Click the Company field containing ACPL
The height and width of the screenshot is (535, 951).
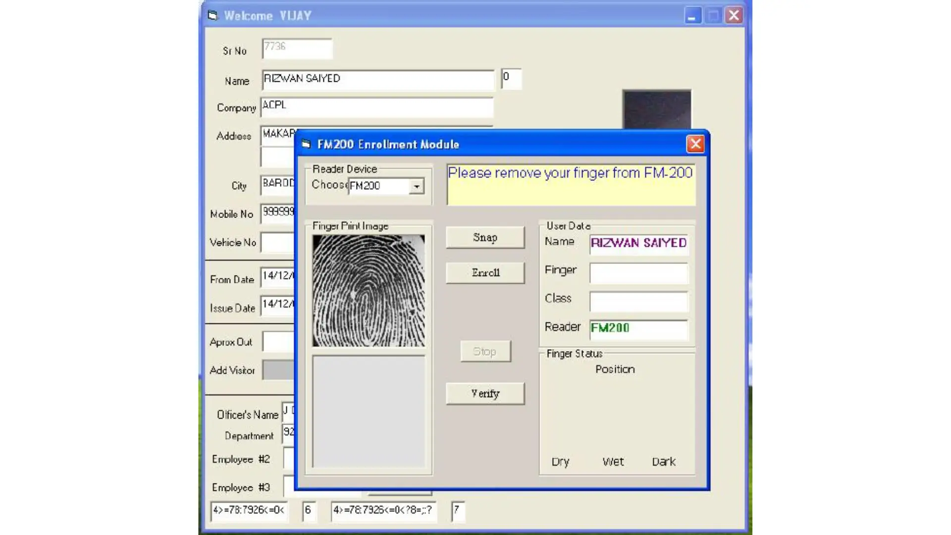[x=377, y=107]
